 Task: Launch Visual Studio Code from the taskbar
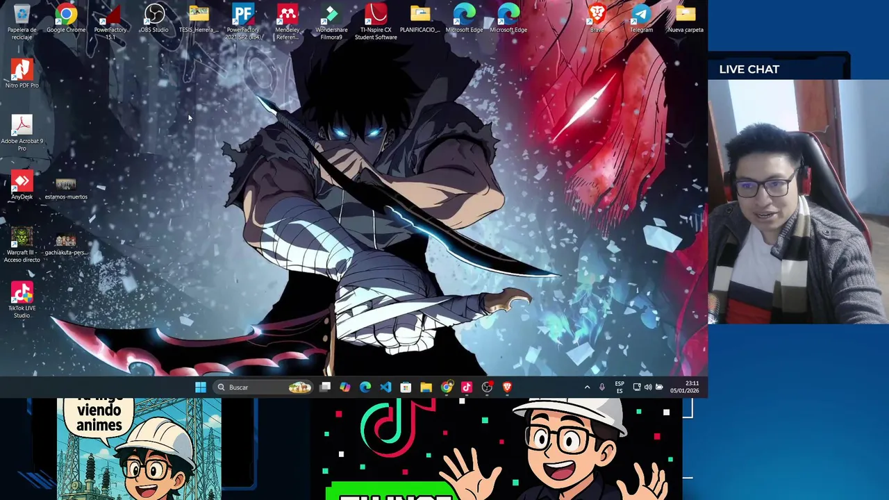(x=385, y=387)
